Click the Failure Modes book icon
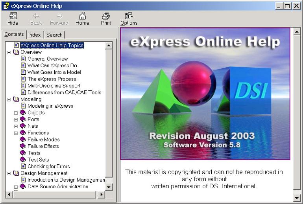 (x=23, y=140)
